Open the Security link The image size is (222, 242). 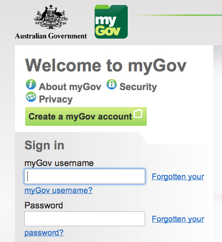point(138,87)
